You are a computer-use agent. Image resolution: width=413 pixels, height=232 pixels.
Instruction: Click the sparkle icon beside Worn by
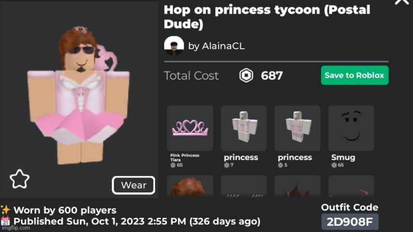5,210
